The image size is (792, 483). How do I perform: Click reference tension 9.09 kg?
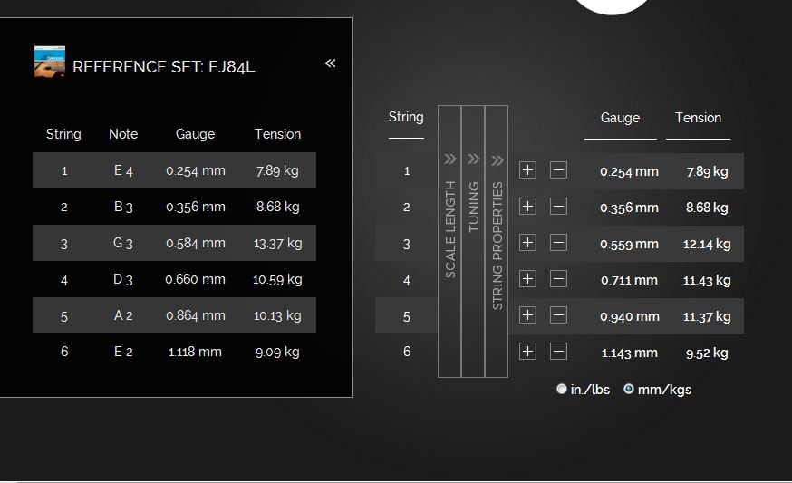tap(277, 352)
